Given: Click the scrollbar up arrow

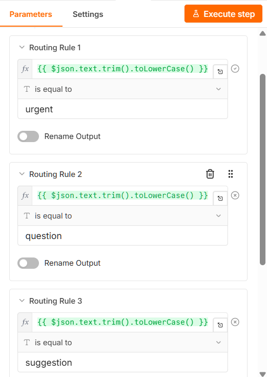Looking at the screenshot, I should point(263,33).
